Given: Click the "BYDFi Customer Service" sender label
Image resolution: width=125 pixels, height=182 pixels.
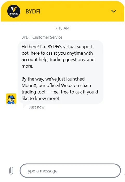Looking at the screenshot, I should point(42,37).
